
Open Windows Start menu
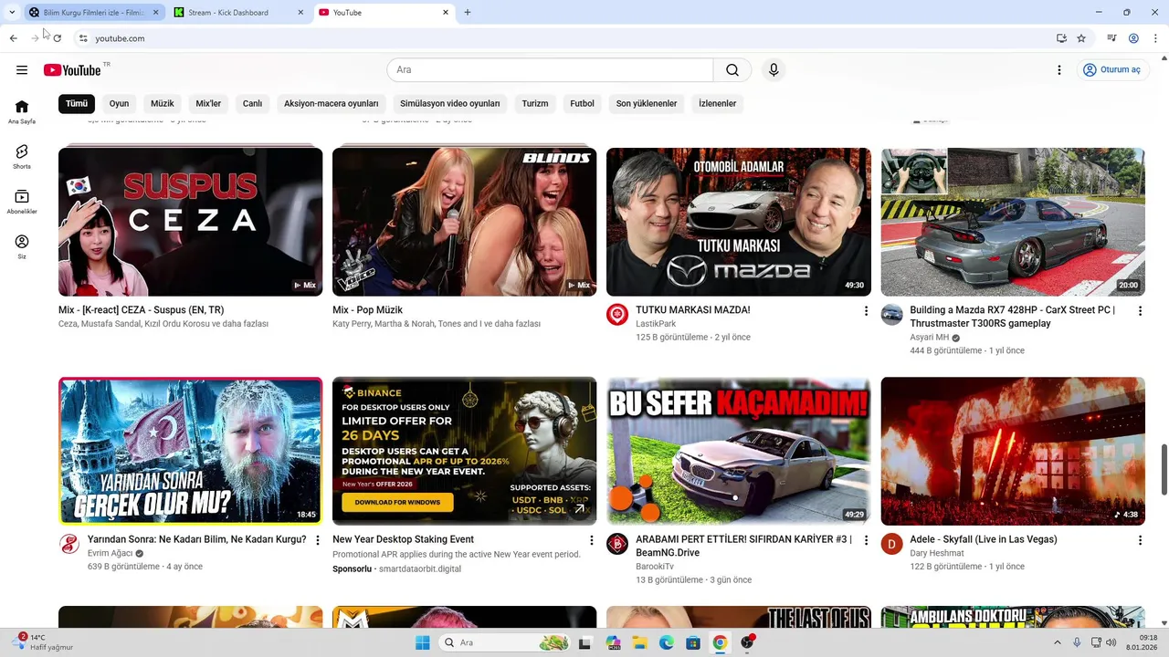(422, 642)
